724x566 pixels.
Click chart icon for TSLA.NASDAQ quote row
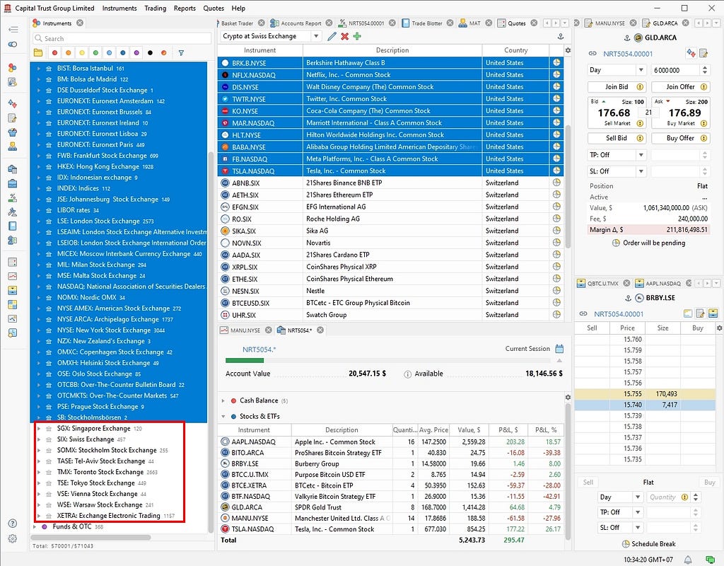tap(556, 171)
